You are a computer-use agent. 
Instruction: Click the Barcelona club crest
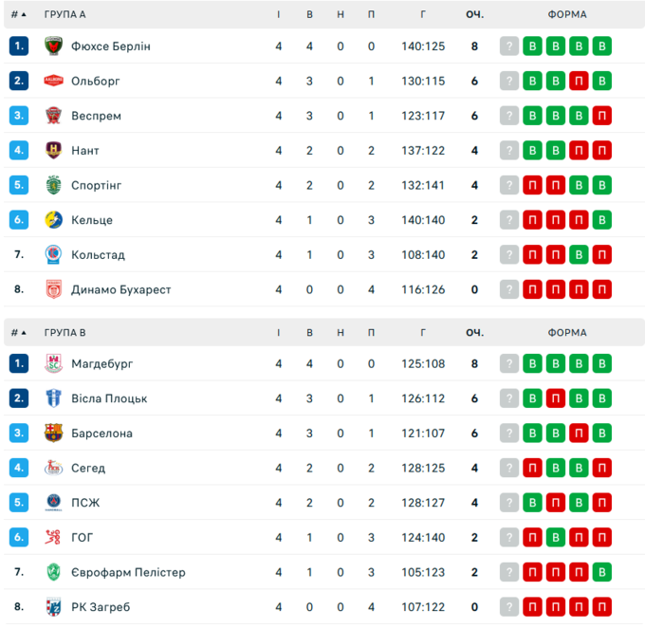point(53,434)
